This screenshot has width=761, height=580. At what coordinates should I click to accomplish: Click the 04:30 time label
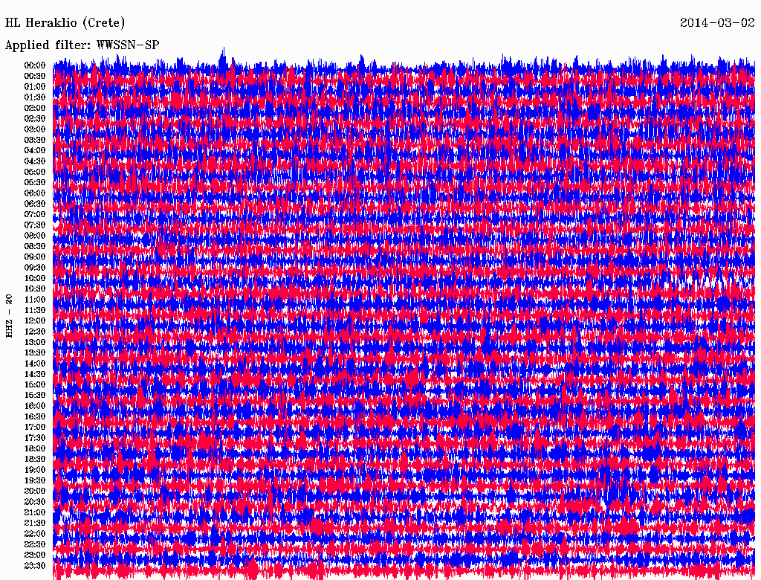[x=34, y=161]
